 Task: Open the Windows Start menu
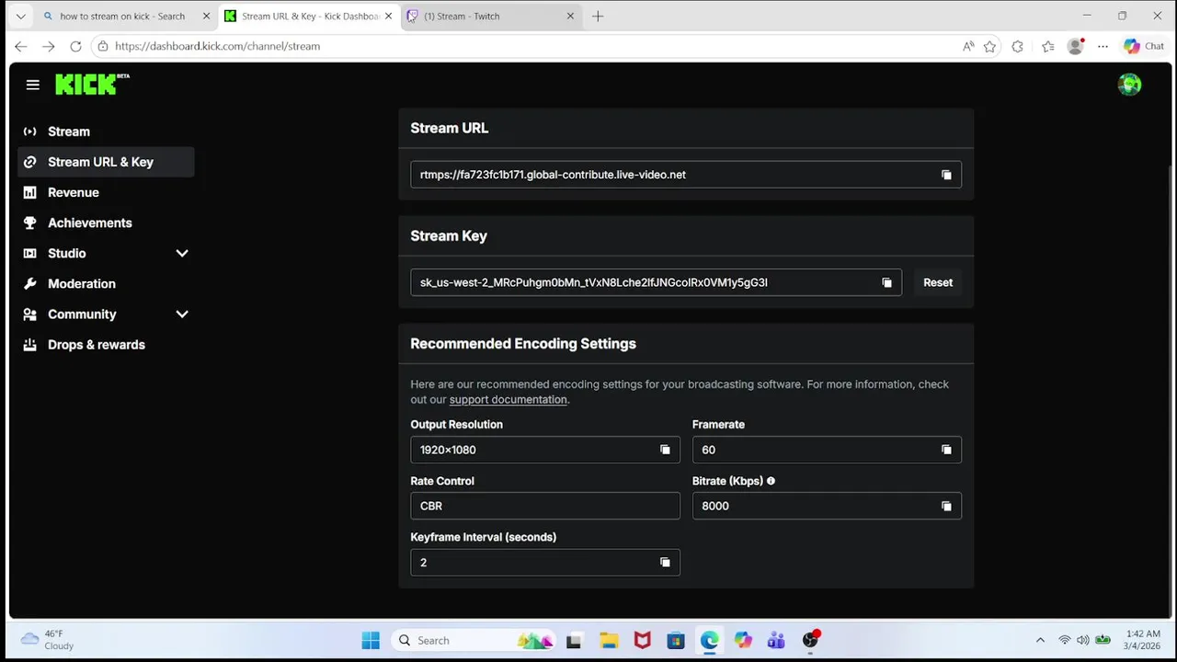pos(371,640)
